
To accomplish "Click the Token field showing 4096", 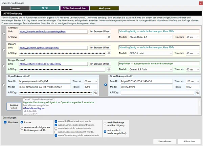I will [x=91, y=87].
